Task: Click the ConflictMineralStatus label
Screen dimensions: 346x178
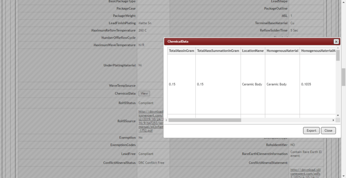Action: coord(119,163)
